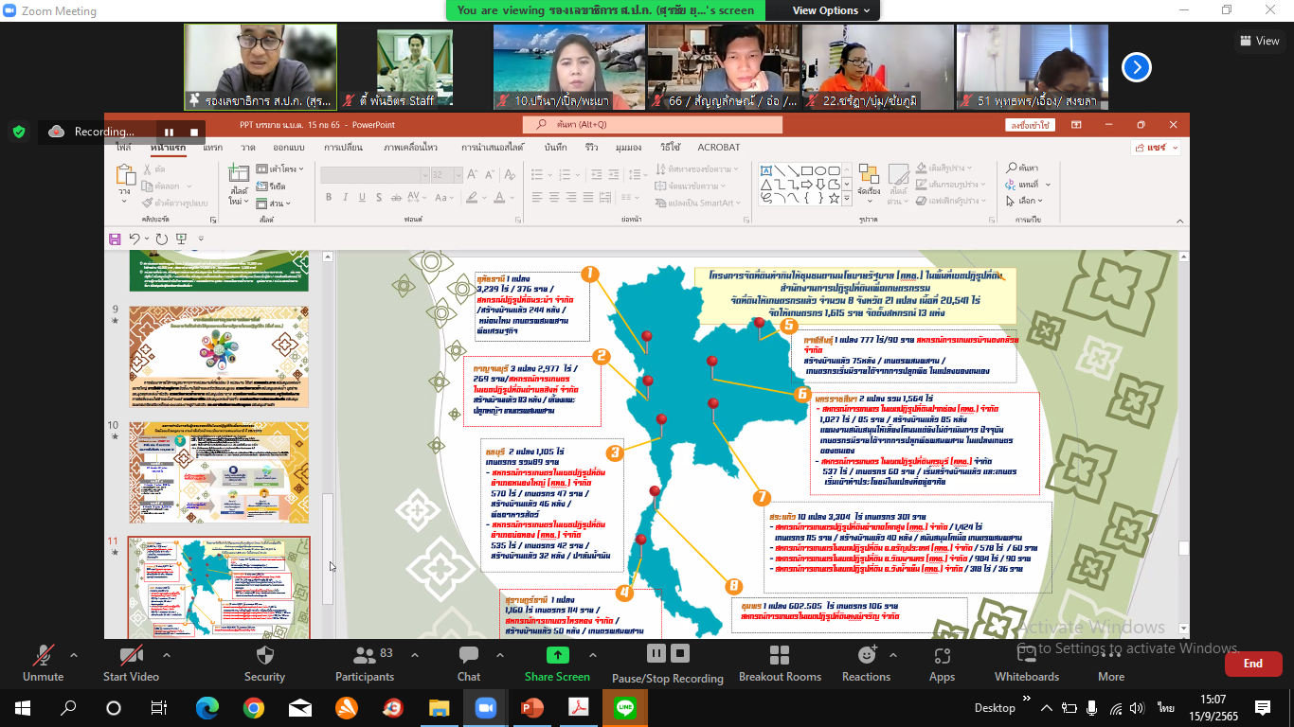Open the ACROBAT tab

(719, 148)
